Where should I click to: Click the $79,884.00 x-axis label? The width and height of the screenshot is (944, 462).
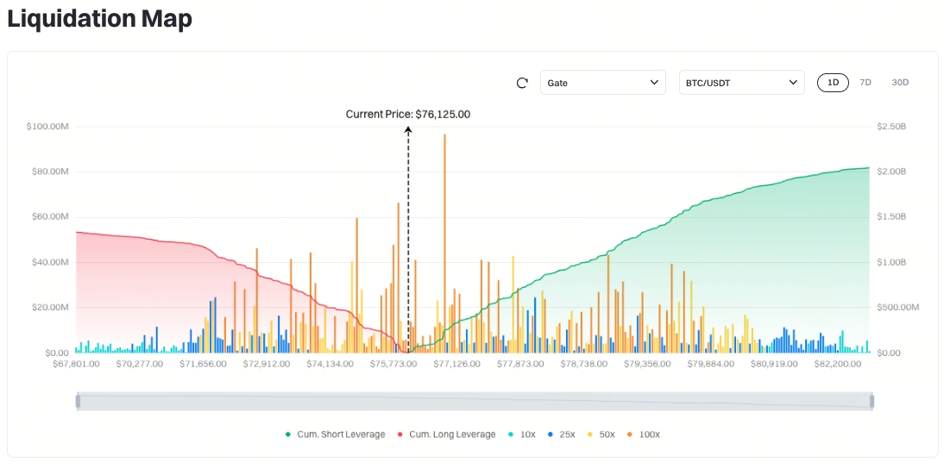point(710,364)
